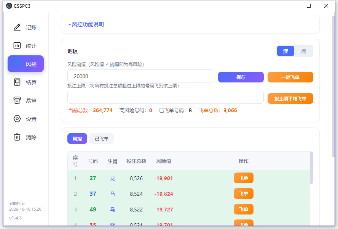This screenshot has height=229, width=338.
Task: Click the trash can icon for 清除
Action: click(x=17, y=137)
